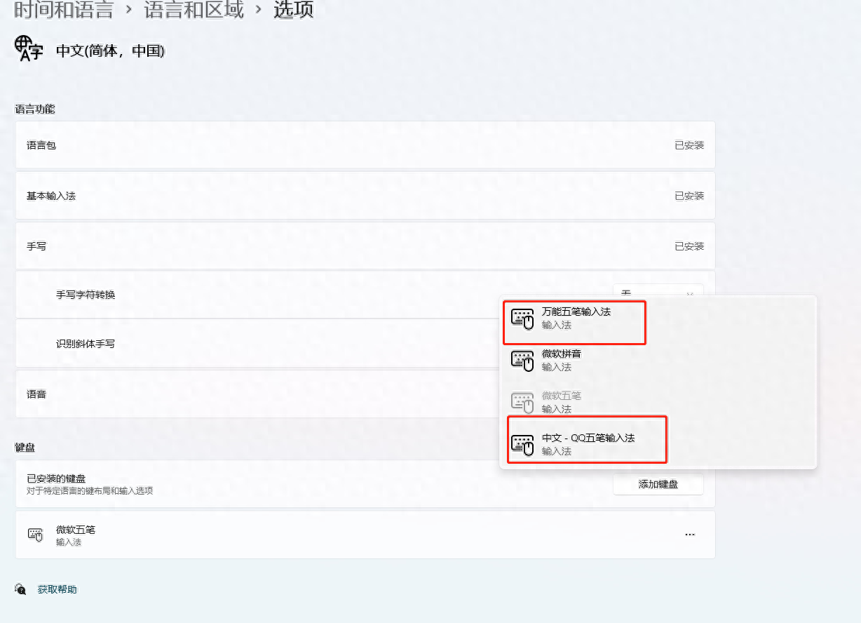Open the 获取帮助 link
Image resolution: width=861 pixels, height=623 pixels.
coord(56,589)
